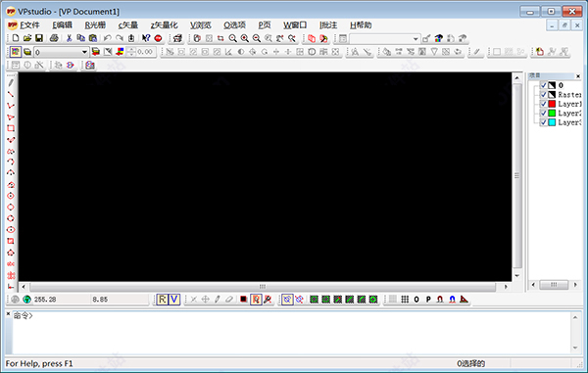Toggle the P mode button

[x=428, y=300]
